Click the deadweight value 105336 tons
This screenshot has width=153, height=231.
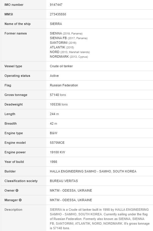pyautogui.click(x=59, y=104)
